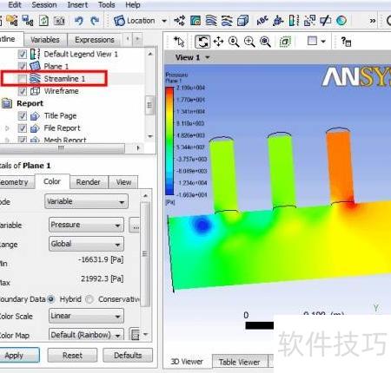The image size is (391, 373).
Task: Uncheck the Wireframe visibility checkbox
Action: [23, 91]
